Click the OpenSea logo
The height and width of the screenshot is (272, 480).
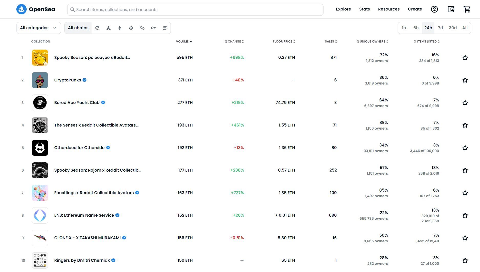[36, 9]
